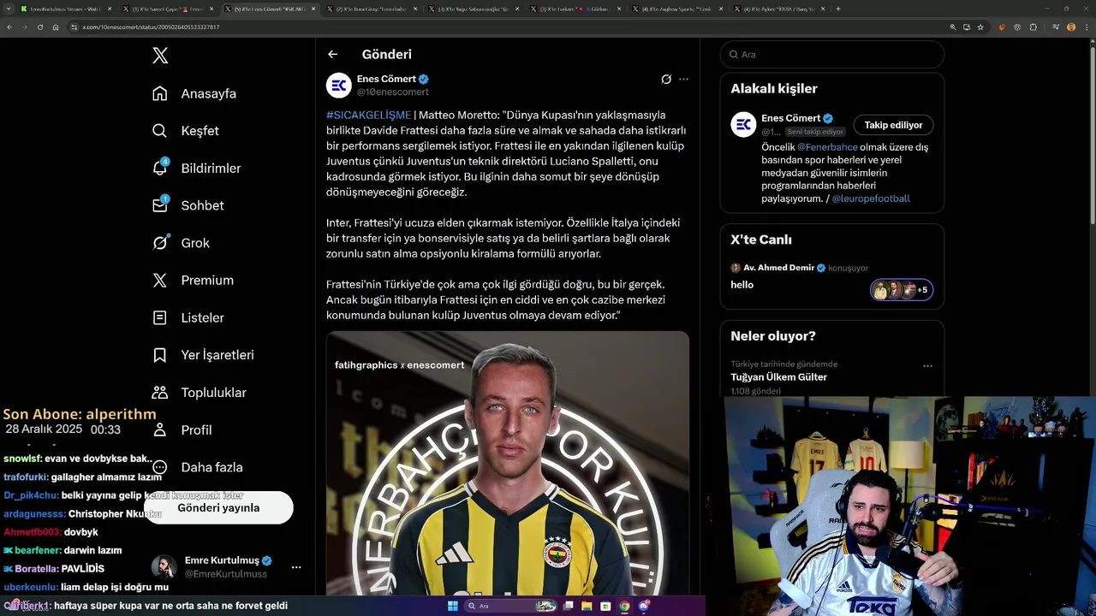Image resolution: width=1096 pixels, height=616 pixels.
Task: Open Chrome extensions puzzle icon
Action: pyautogui.click(x=1033, y=27)
